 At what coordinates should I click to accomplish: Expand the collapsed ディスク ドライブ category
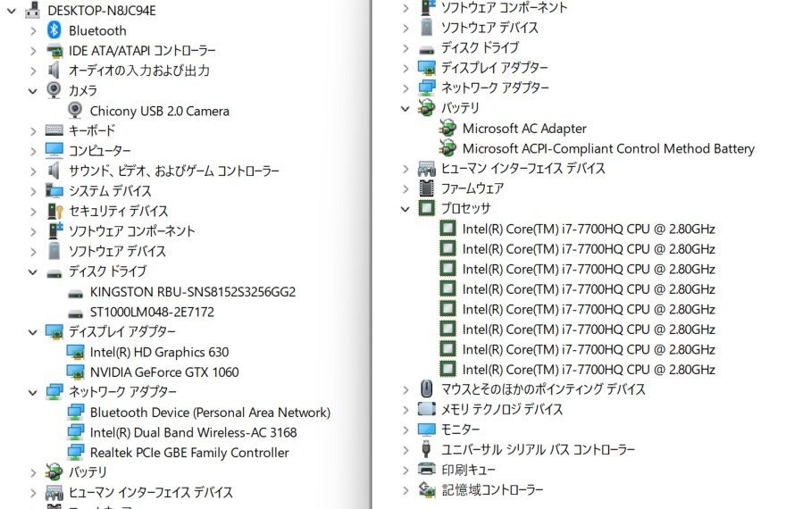pos(406,48)
